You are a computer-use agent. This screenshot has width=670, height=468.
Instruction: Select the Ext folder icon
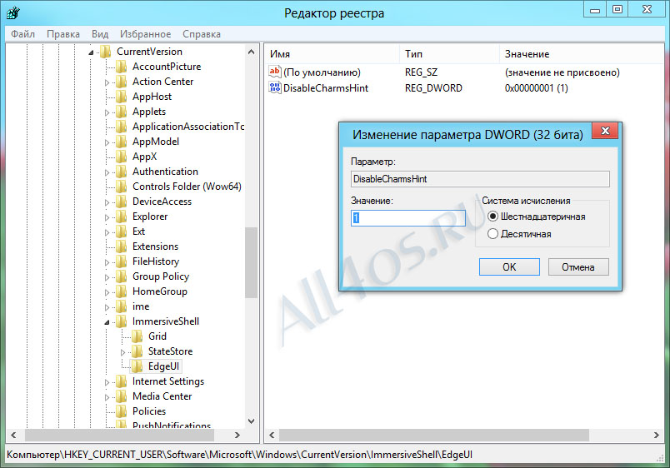click(122, 231)
